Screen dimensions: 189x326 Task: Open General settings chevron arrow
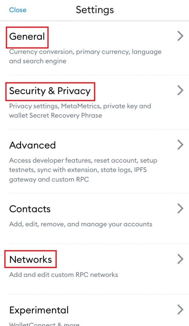180,36
